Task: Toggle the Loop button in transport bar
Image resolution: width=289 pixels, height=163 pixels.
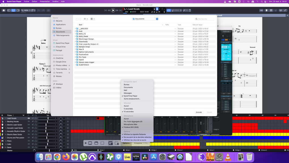Action: tap(169, 10)
